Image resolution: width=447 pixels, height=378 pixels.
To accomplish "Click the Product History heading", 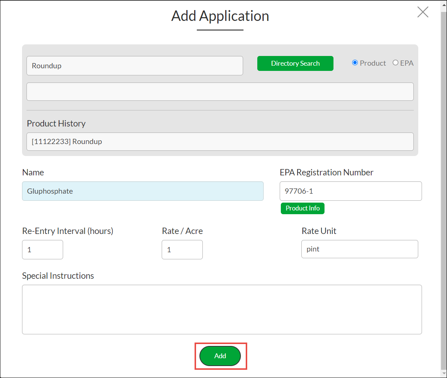I will [x=56, y=124].
